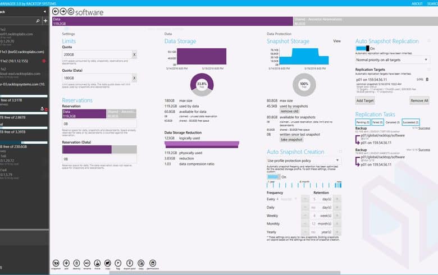Increase Weekly retention with plus button
438x275 pixels.
pyautogui.click(x=337, y=216)
